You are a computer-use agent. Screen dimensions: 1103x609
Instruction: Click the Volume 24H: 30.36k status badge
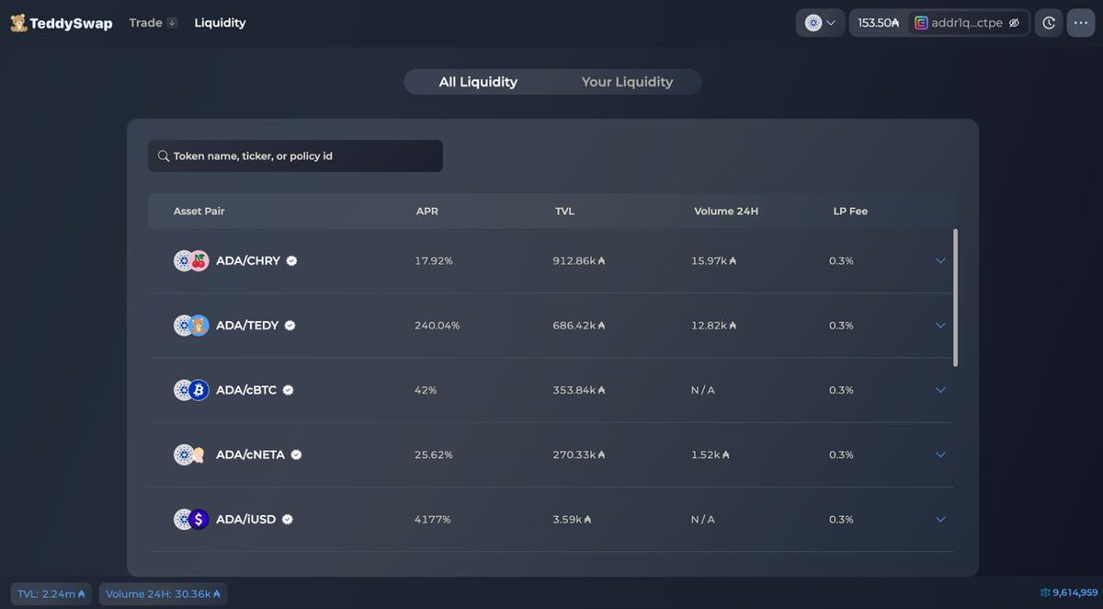coord(164,594)
